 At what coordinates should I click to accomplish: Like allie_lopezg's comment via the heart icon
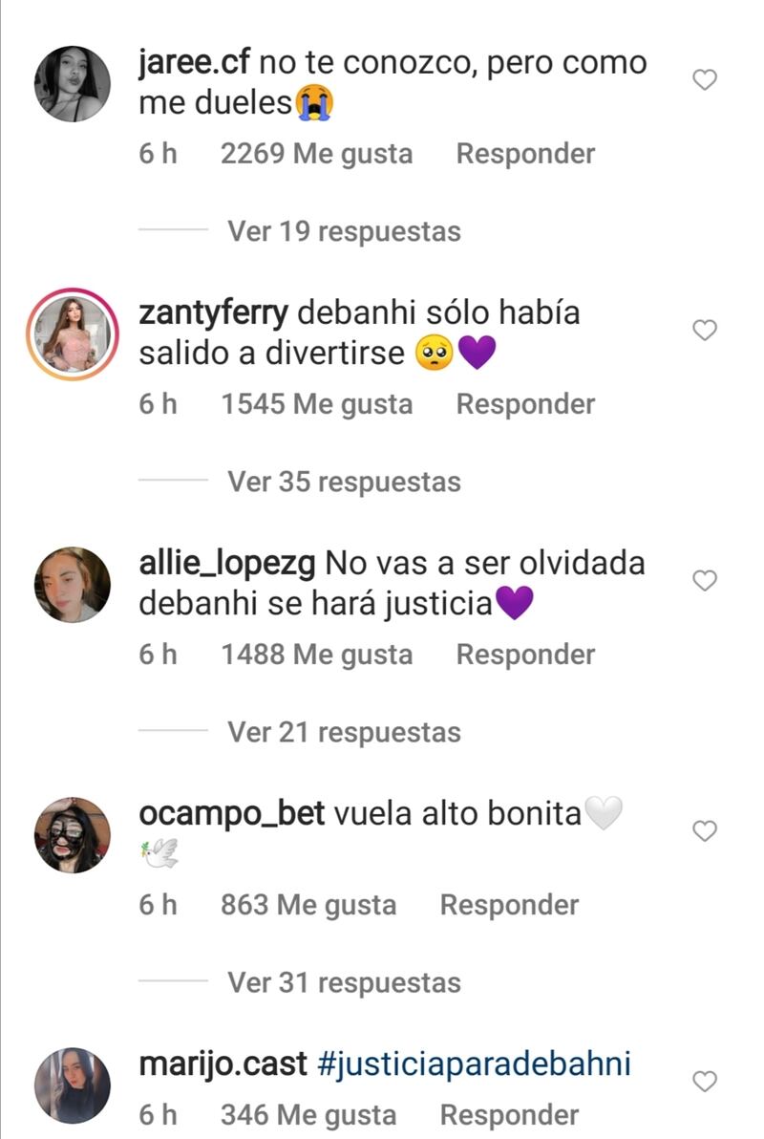(x=705, y=580)
